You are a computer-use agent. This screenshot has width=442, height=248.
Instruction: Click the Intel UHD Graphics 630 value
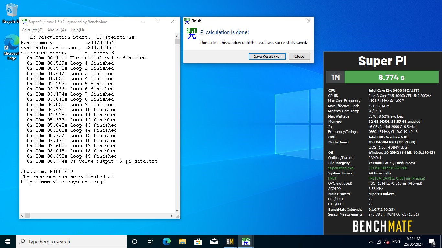pyautogui.click(x=388, y=137)
